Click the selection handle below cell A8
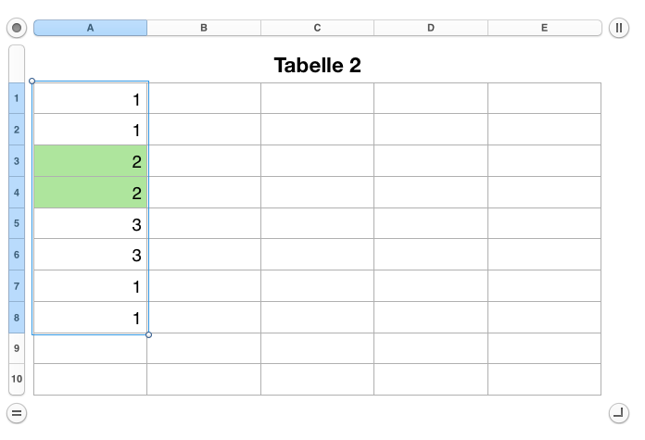 pos(148,334)
